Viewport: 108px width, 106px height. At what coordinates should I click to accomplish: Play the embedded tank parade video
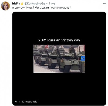[59, 59]
